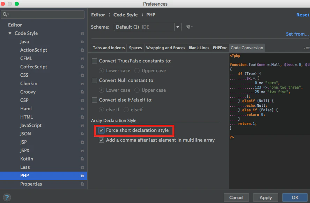Click the scheme settings gear icon
Viewport: 310px width, 203px height.
point(189,27)
